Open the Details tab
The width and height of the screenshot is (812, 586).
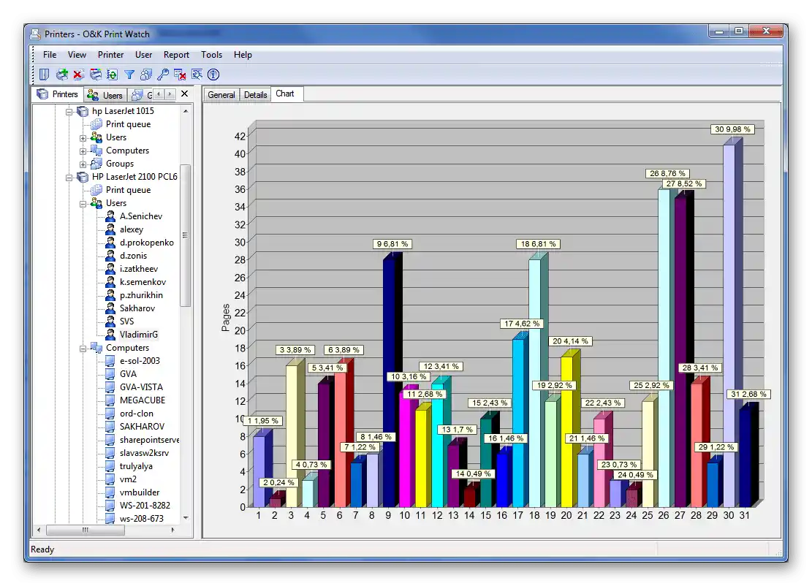(x=255, y=95)
